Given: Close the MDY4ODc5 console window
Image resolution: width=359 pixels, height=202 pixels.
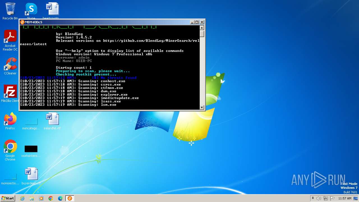Looking at the screenshot, I should pyautogui.click(x=202, y=22).
